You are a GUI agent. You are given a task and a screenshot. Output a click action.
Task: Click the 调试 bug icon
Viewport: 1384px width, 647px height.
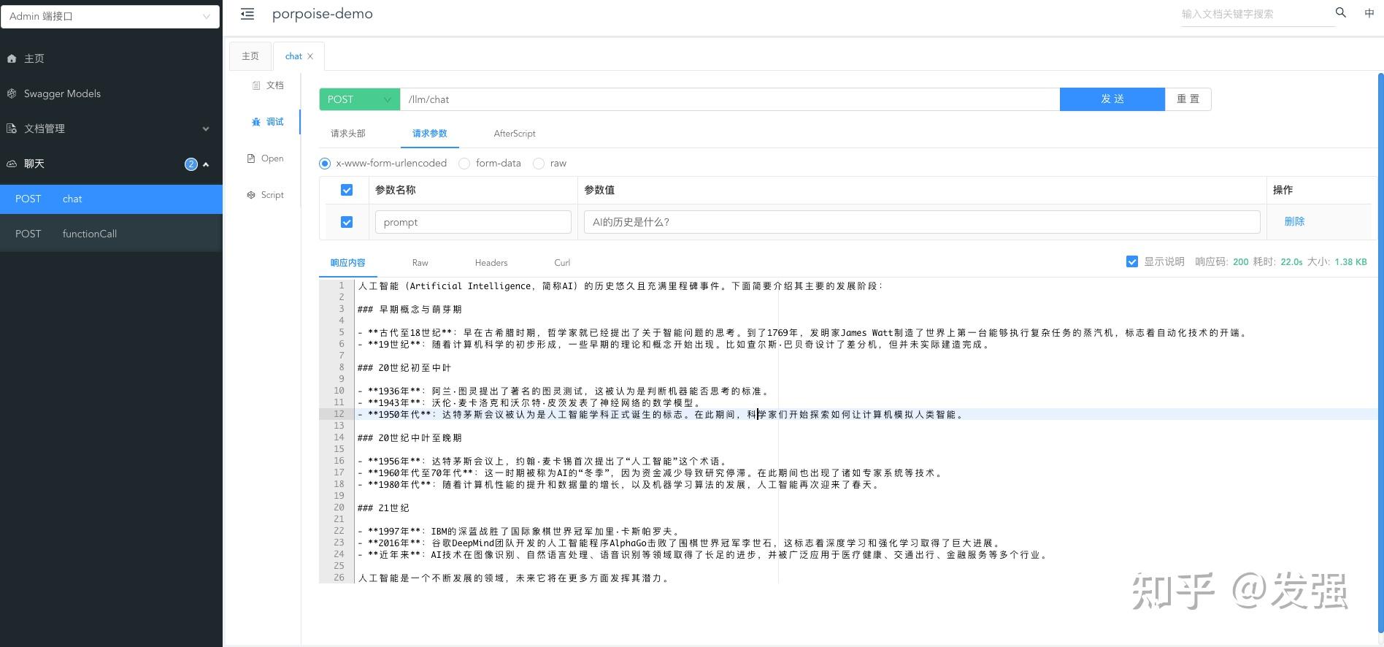coord(255,122)
